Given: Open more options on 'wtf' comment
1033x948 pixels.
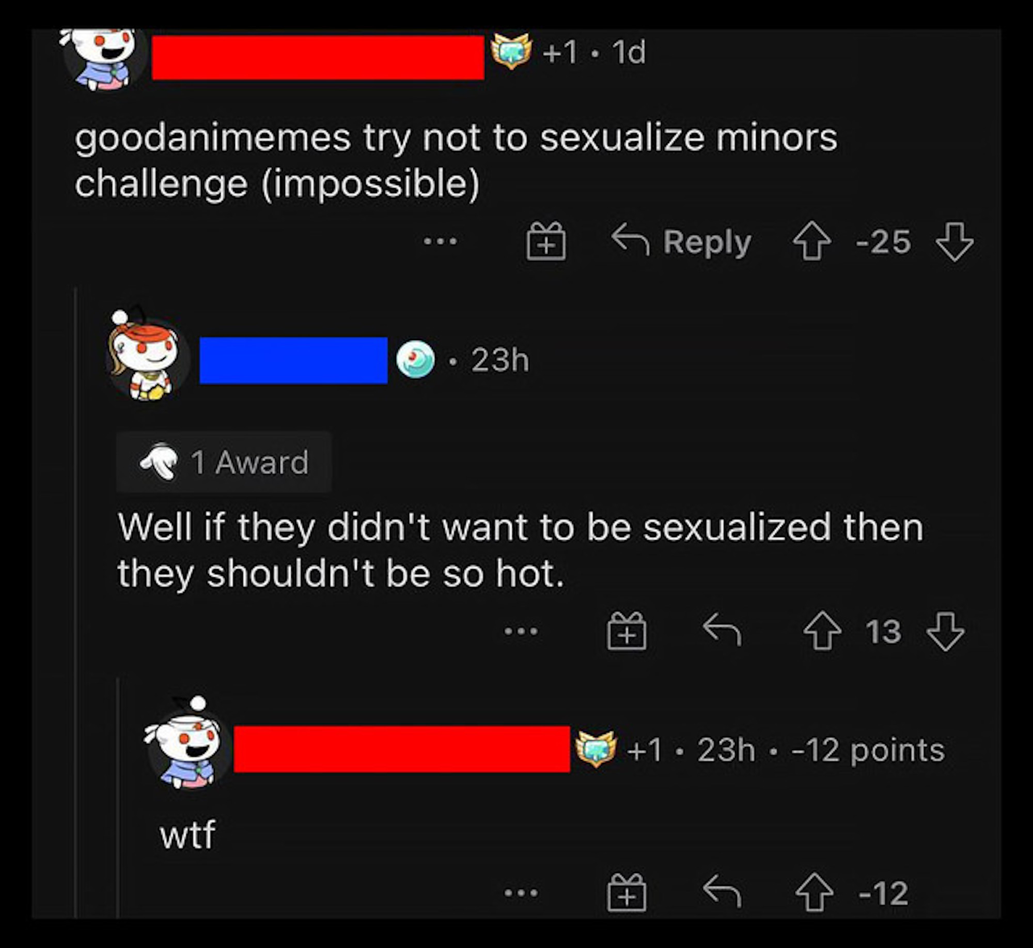Looking at the screenshot, I should tap(521, 892).
